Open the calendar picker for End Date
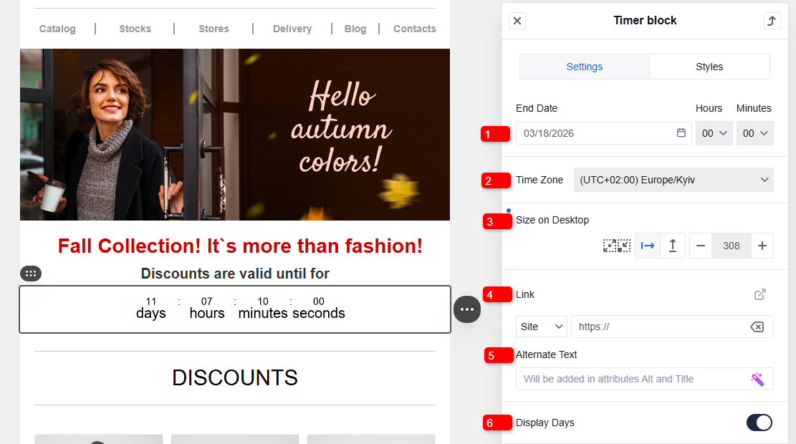The image size is (796, 444). coord(681,133)
